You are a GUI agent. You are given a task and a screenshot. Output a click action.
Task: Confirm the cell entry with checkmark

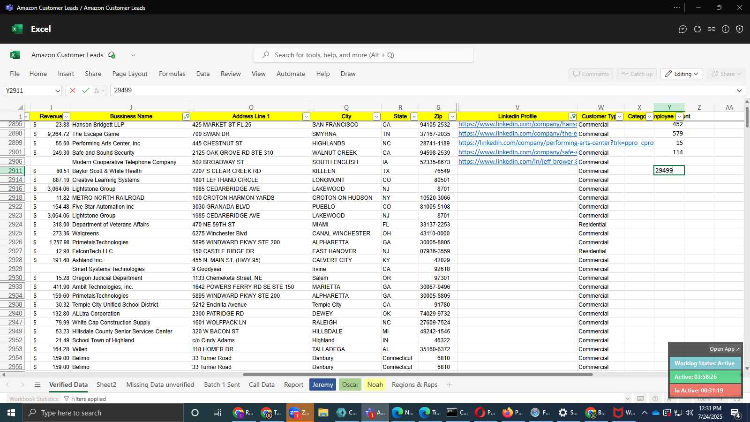tap(85, 90)
